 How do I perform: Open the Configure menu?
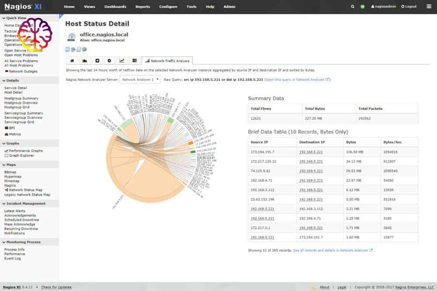(x=168, y=6)
